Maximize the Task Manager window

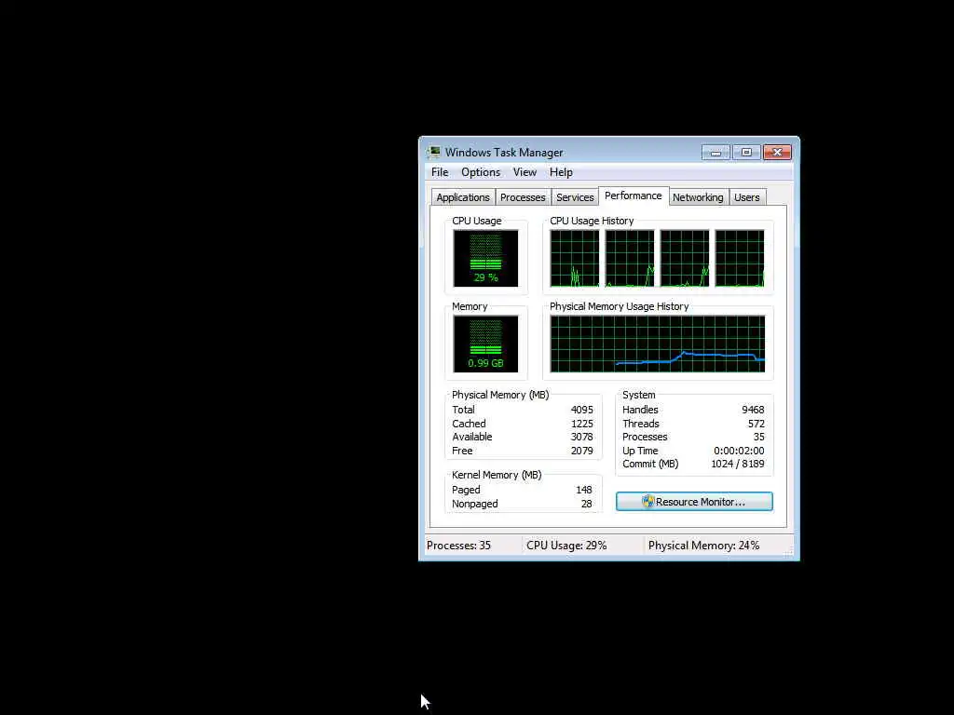(x=746, y=152)
